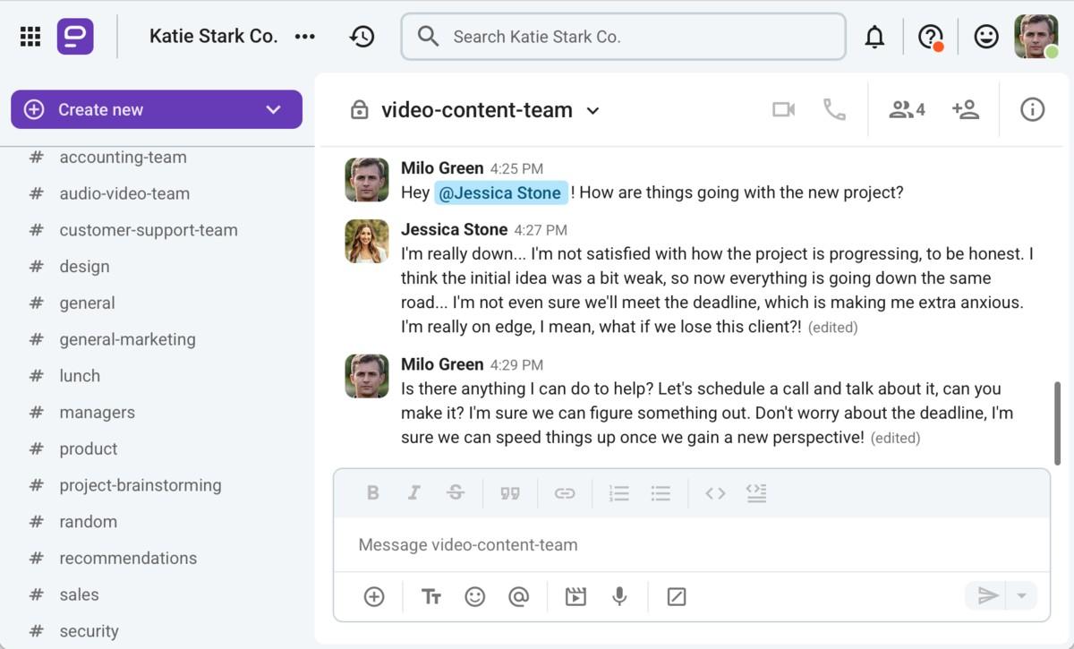Record a voice message with microphone
Viewport: 1074px width, 649px height.
pyautogui.click(x=619, y=596)
